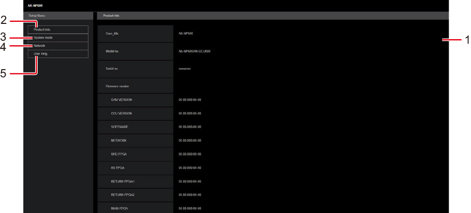The image size is (471, 213).
Task: Open the System mode setup menu button
Action: click(58, 38)
